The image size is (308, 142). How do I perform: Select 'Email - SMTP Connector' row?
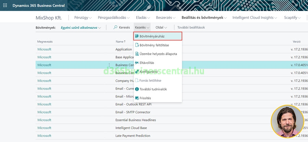coord(172,112)
